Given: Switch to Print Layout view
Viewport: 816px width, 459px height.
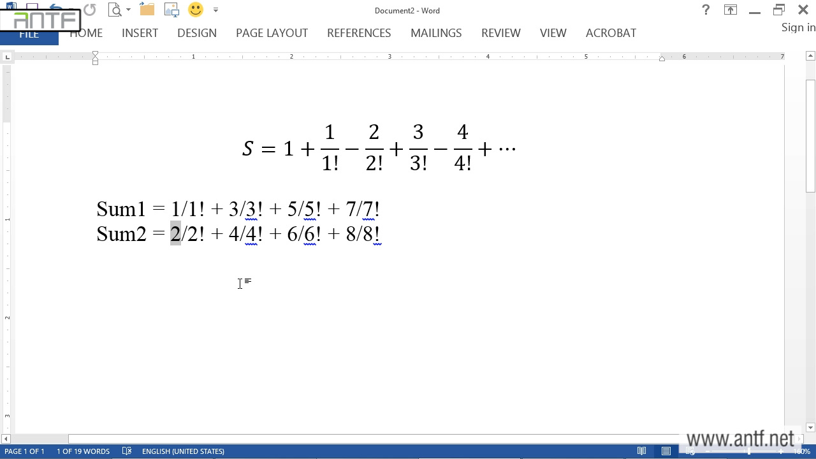Looking at the screenshot, I should [x=666, y=451].
